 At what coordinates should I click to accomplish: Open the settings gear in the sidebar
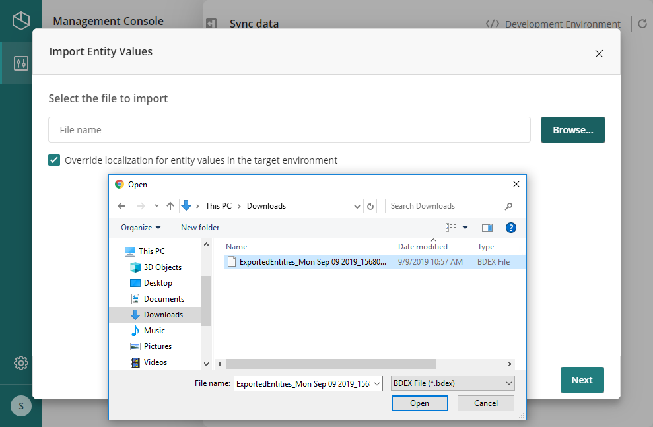[20, 363]
